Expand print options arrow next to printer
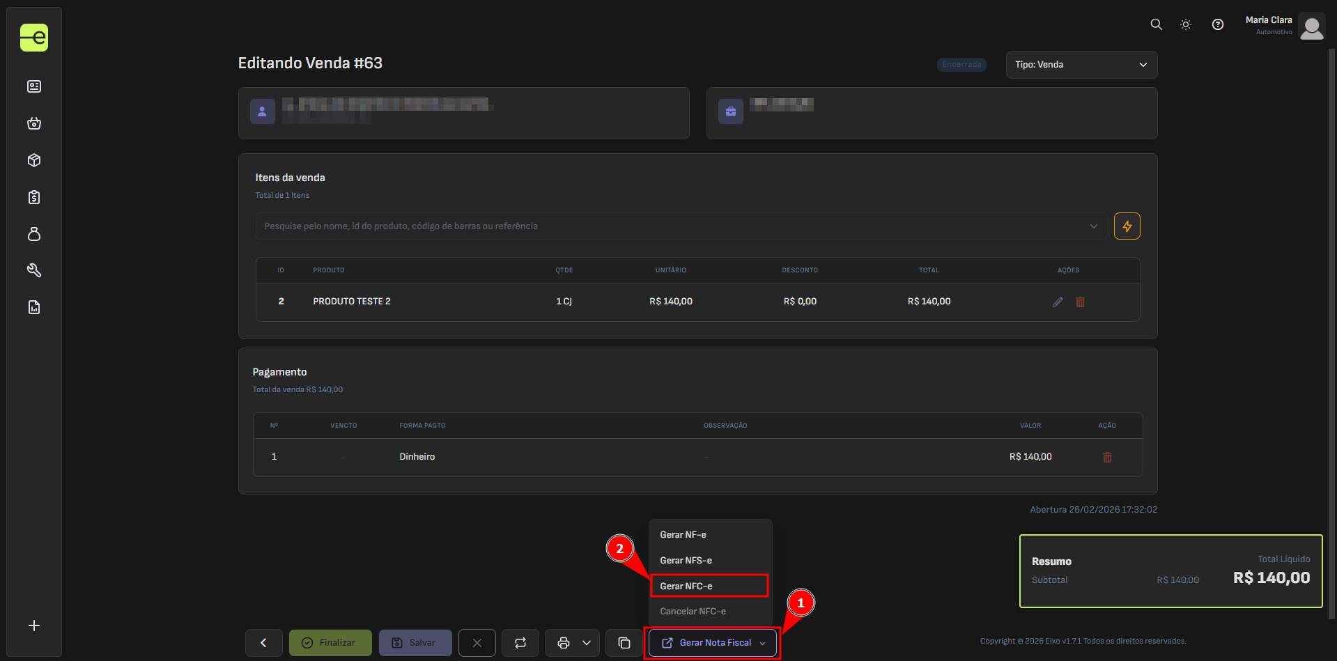Image resolution: width=1337 pixels, height=661 pixels. click(587, 643)
